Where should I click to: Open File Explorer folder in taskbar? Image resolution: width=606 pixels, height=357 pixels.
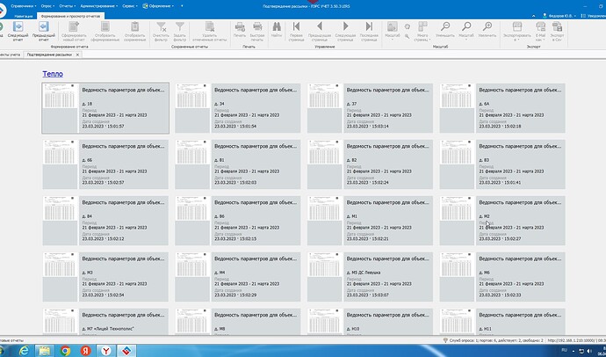[x=45, y=351]
